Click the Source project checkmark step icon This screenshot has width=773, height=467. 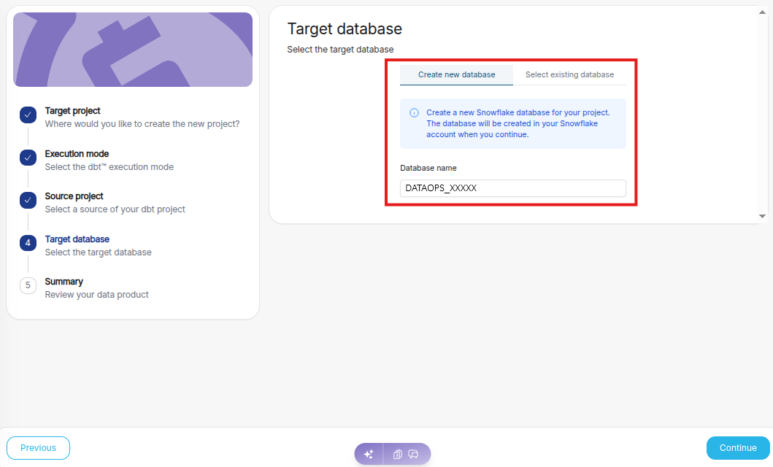28,200
